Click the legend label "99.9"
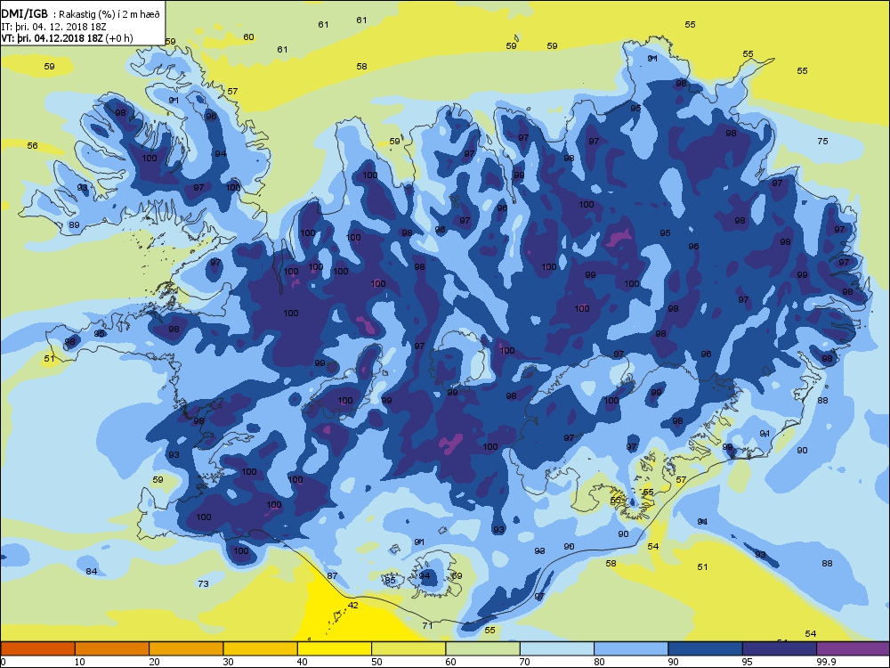The width and height of the screenshot is (890, 668). (x=826, y=662)
